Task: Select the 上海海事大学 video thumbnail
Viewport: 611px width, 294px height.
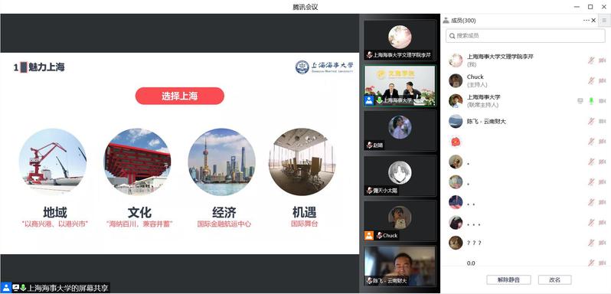Action: 400,86
